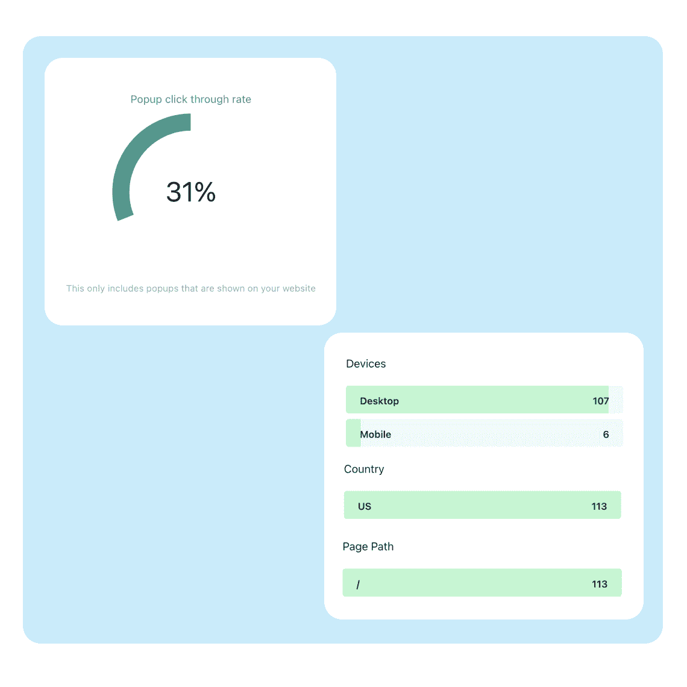The image size is (687, 687).
Task: Click the Country section heading
Action: click(364, 469)
